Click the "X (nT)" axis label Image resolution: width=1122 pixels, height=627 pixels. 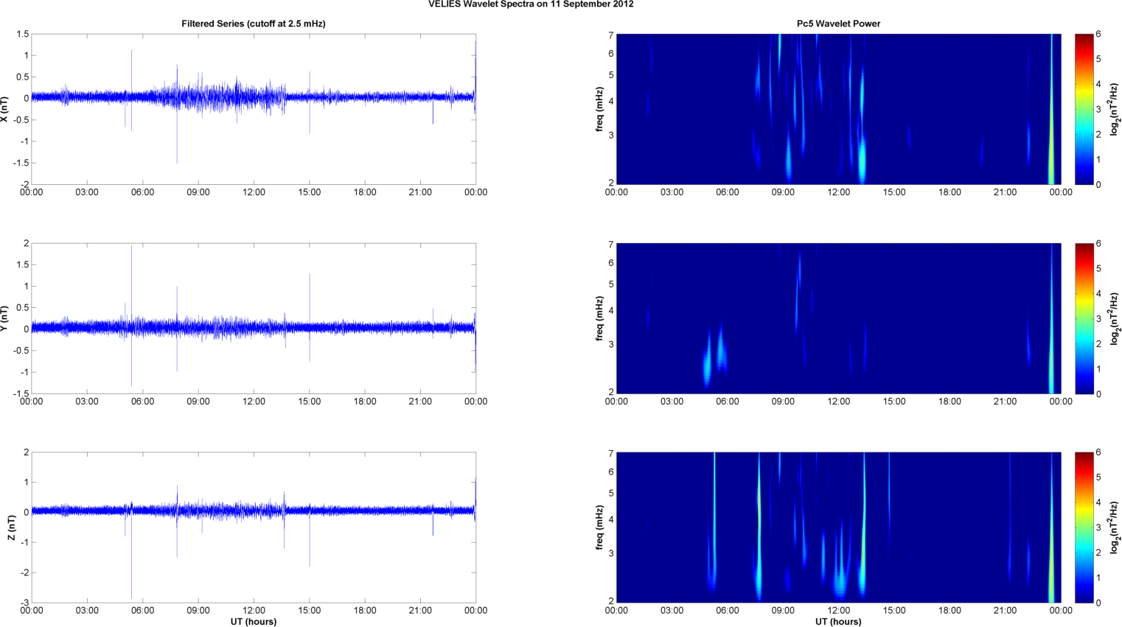[5, 109]
